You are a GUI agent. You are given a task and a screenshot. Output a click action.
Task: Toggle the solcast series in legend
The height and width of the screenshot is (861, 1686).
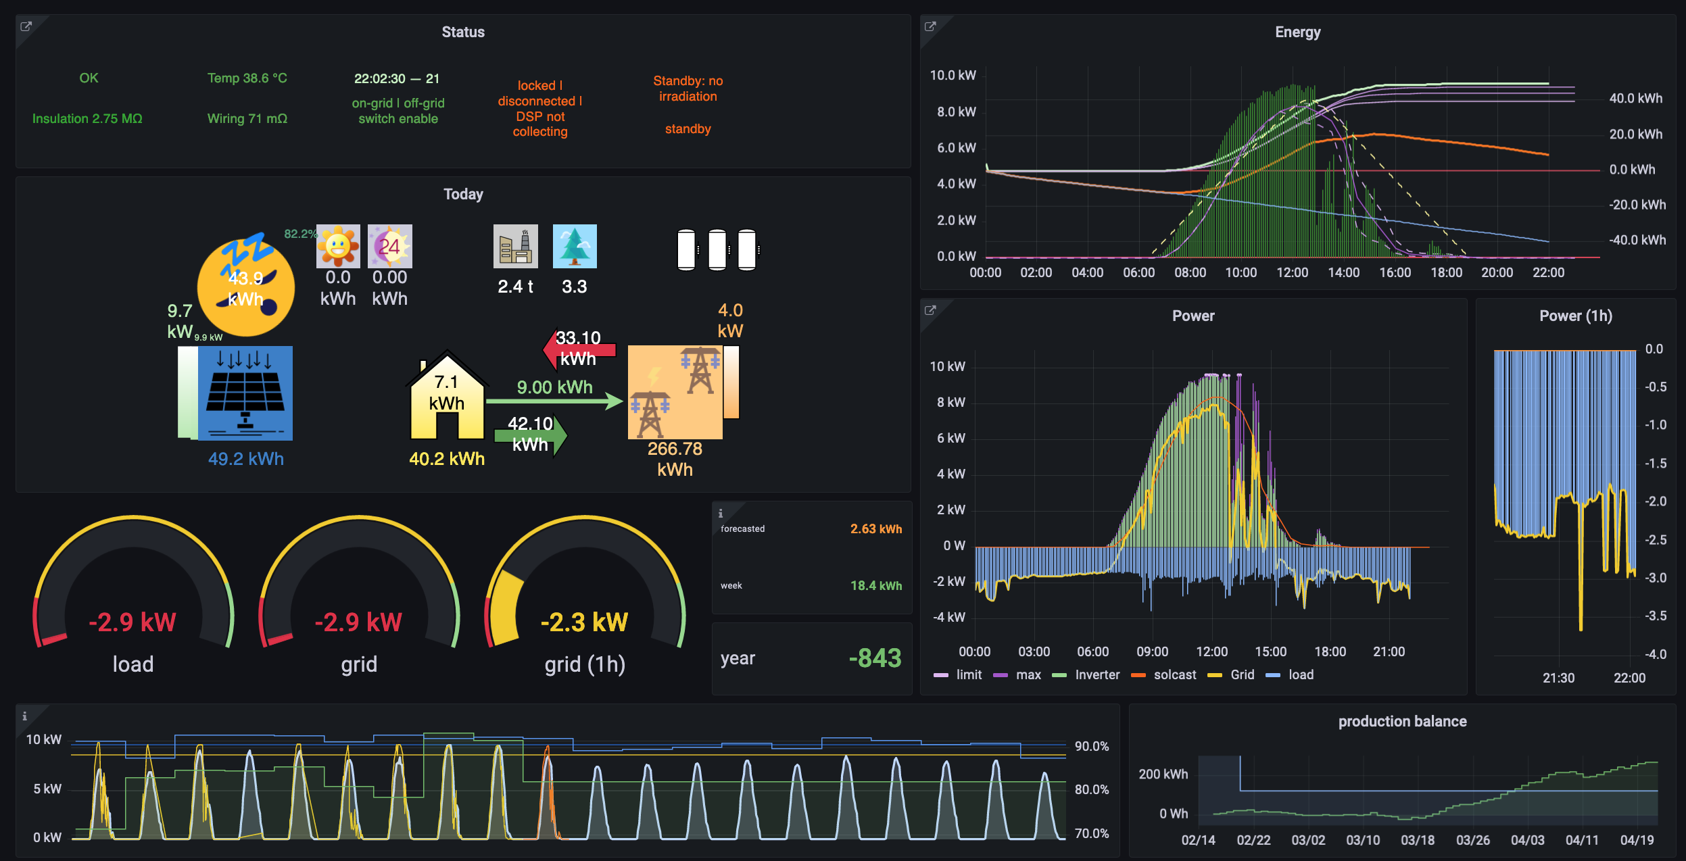coord(1174,674)
